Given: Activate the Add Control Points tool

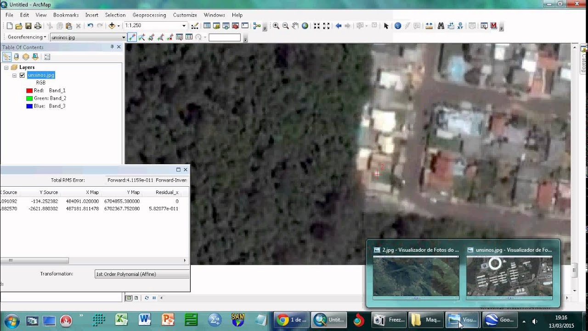Looking at the screenshot, I should (132, 37).
